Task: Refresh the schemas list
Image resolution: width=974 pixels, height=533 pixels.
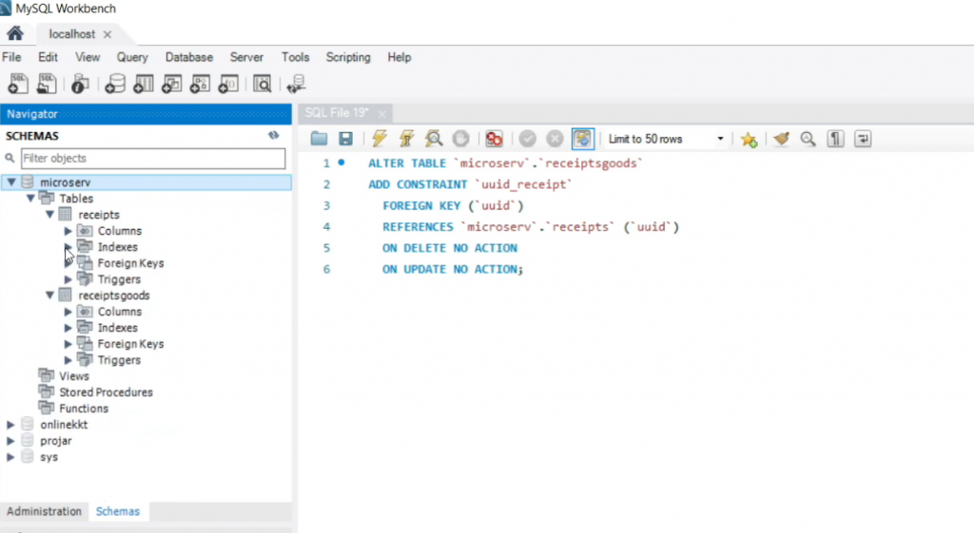Action: pos(273,135)
